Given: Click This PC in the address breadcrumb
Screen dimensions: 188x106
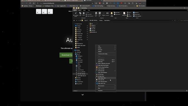Looking at the screenshot, I should tap(86, 21).
